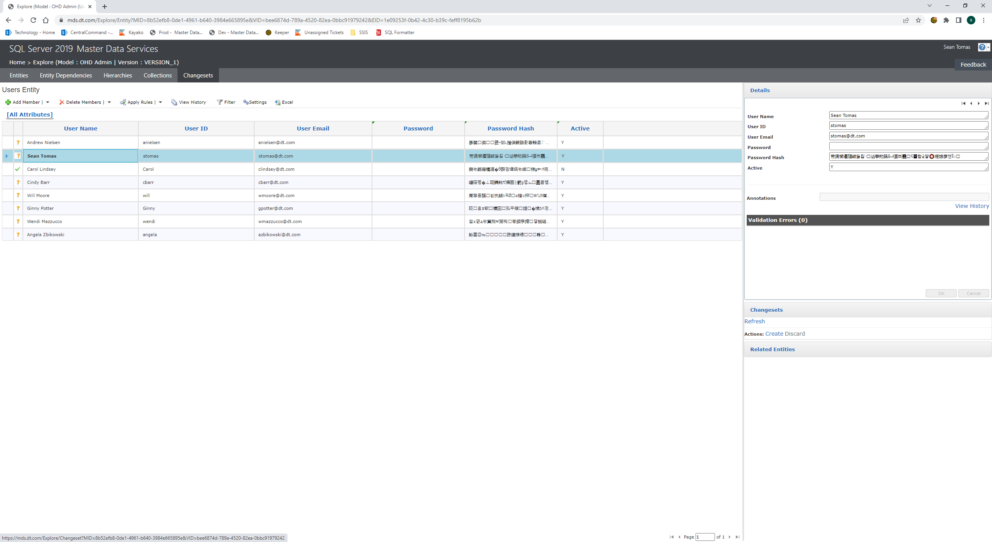The height and width of the screenshot is (542, 992).
Task: Switch to the Hierarchies tab
Action: click(x=118, y=75)
